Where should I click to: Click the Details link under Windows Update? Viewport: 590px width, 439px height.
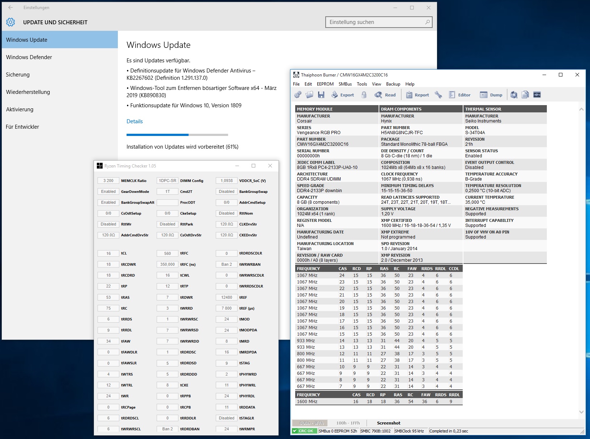tap(135, 121)
